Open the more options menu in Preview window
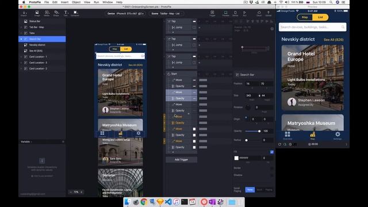The width and height of the screenshot is (368, 207). pyautogui.click(x=346, y=144)
